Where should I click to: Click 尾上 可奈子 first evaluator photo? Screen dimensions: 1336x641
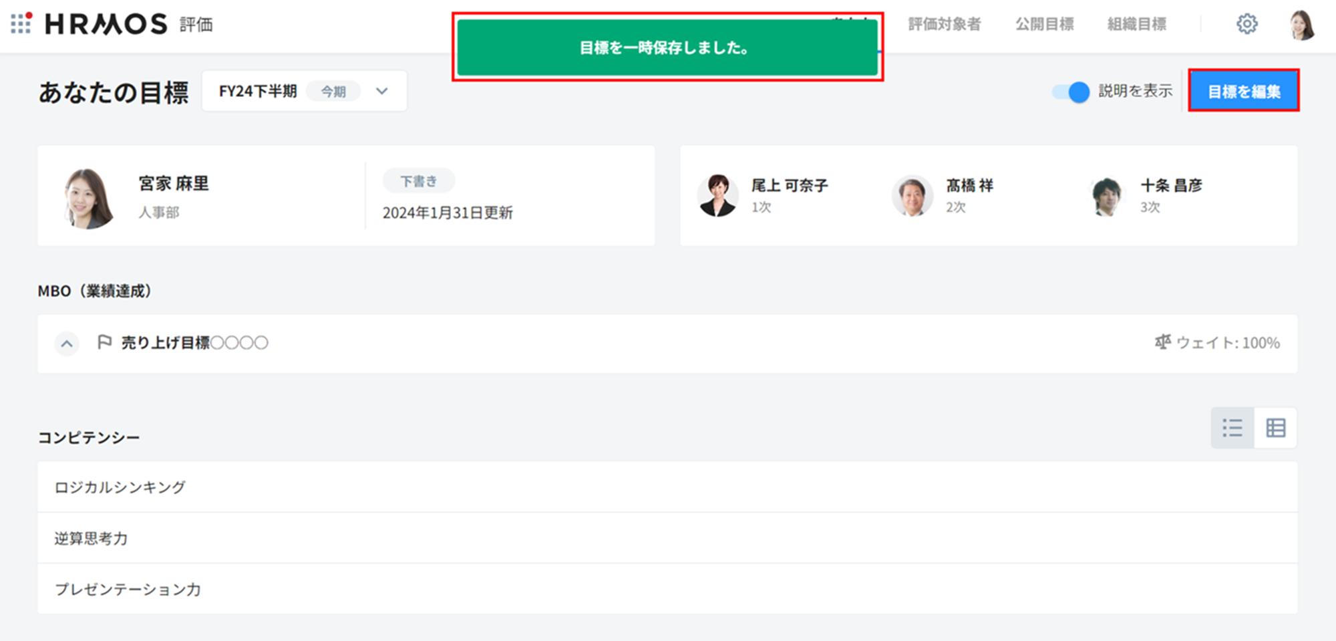[x=717, y=196]
